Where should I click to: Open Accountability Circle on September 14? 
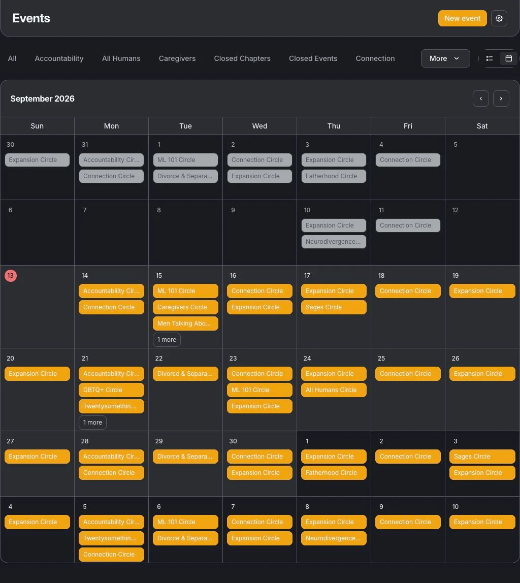click(111, 291)
